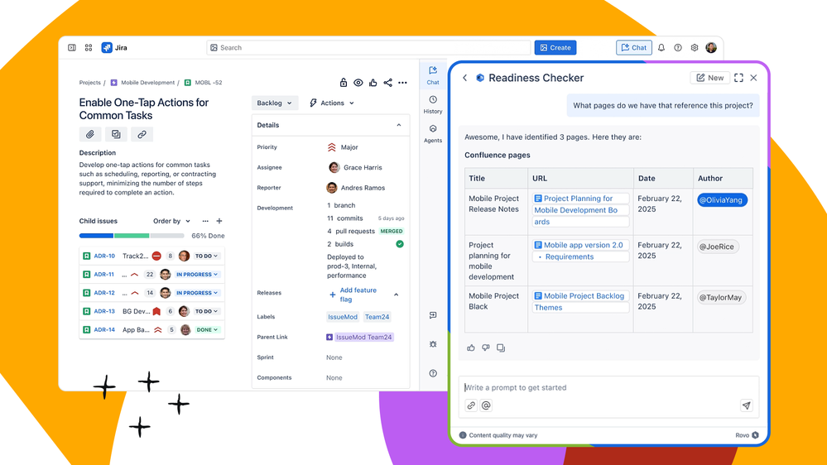
Task: Open the History tab in sidebar
Action: (433, 104)
